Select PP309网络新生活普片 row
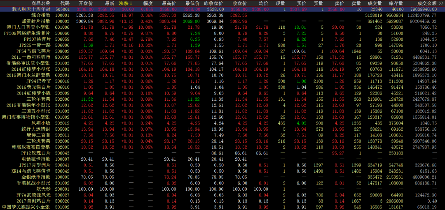 (222, 33)
